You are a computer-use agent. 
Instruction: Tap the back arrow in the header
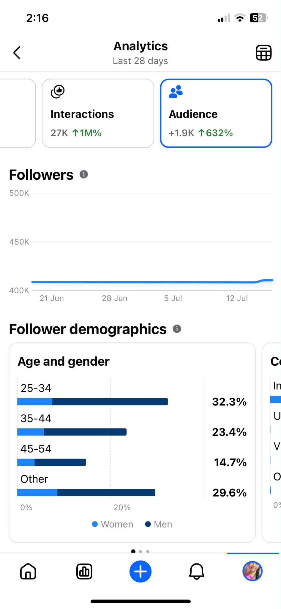coord(17,53)
